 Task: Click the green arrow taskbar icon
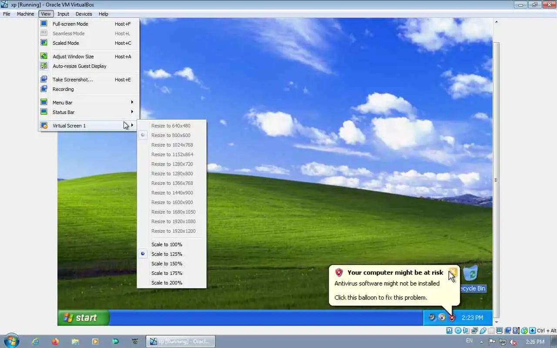tap(115, 341)
